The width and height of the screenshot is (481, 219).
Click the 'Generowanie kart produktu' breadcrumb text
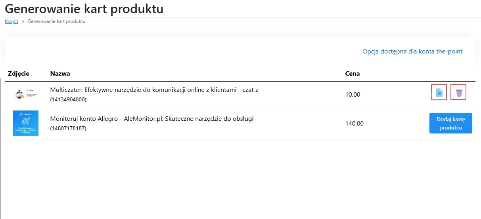pos(56,21)
